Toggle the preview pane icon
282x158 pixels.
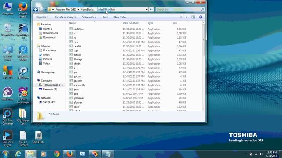(193, 17)
